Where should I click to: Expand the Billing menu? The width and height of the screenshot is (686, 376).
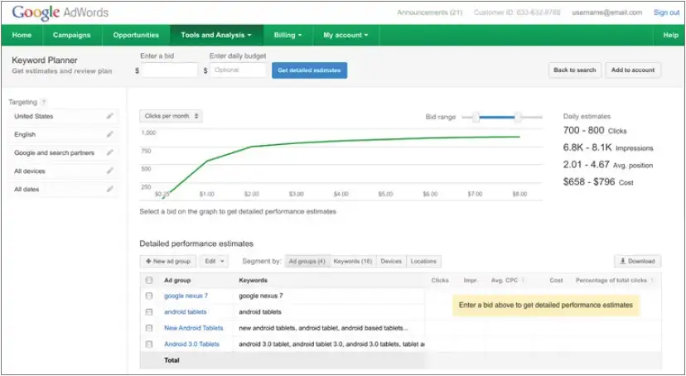coord(287,35)
